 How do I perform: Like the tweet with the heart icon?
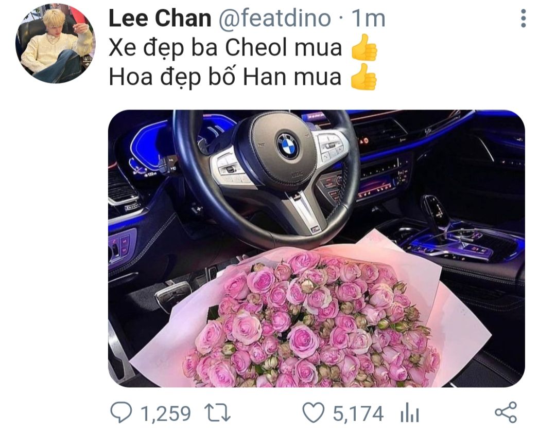click(x=314, y=413)
